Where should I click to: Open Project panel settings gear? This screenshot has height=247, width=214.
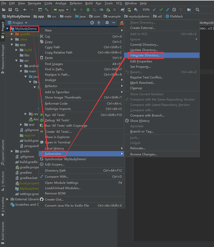pyautogui.click(x=107, y=23)
